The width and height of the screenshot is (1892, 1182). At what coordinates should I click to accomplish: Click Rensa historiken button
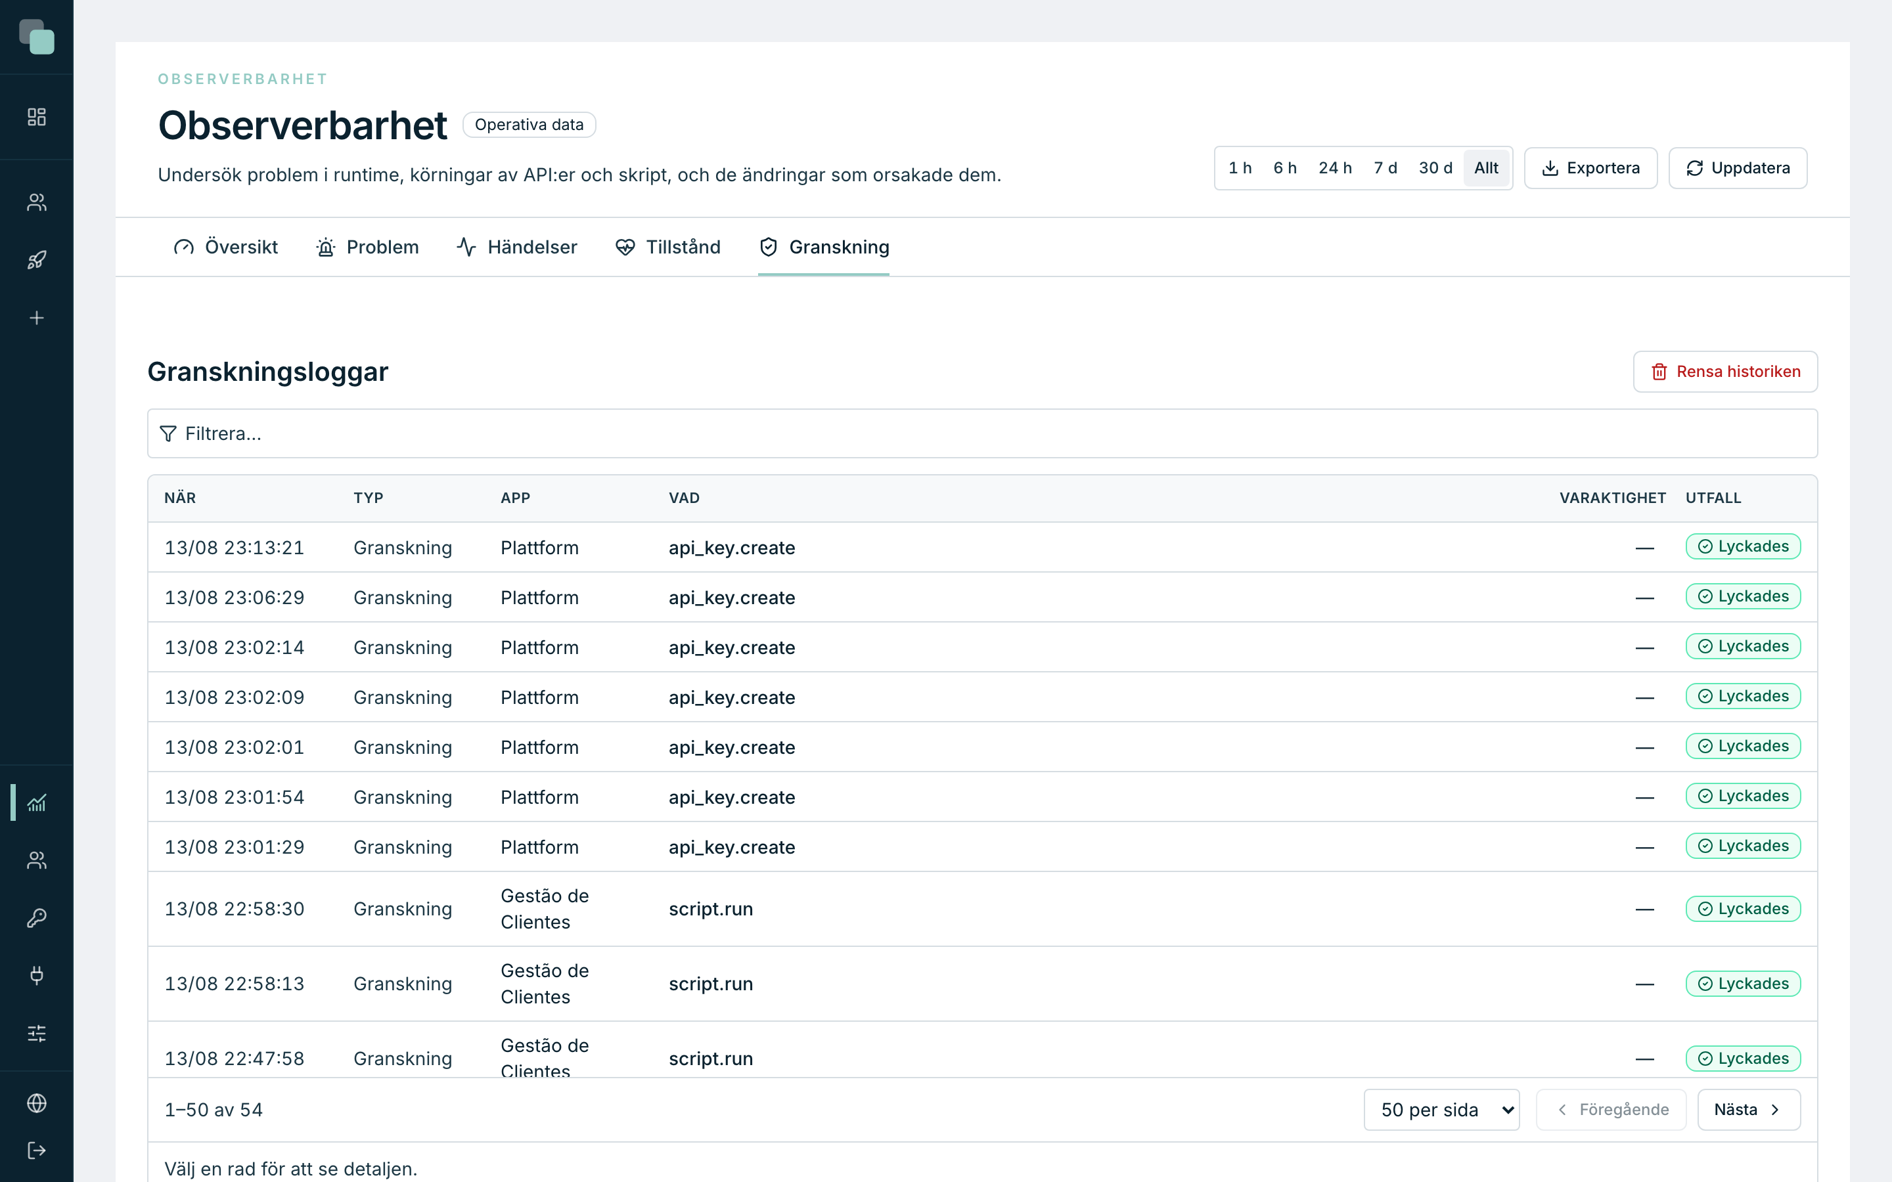pos(1726,371)
